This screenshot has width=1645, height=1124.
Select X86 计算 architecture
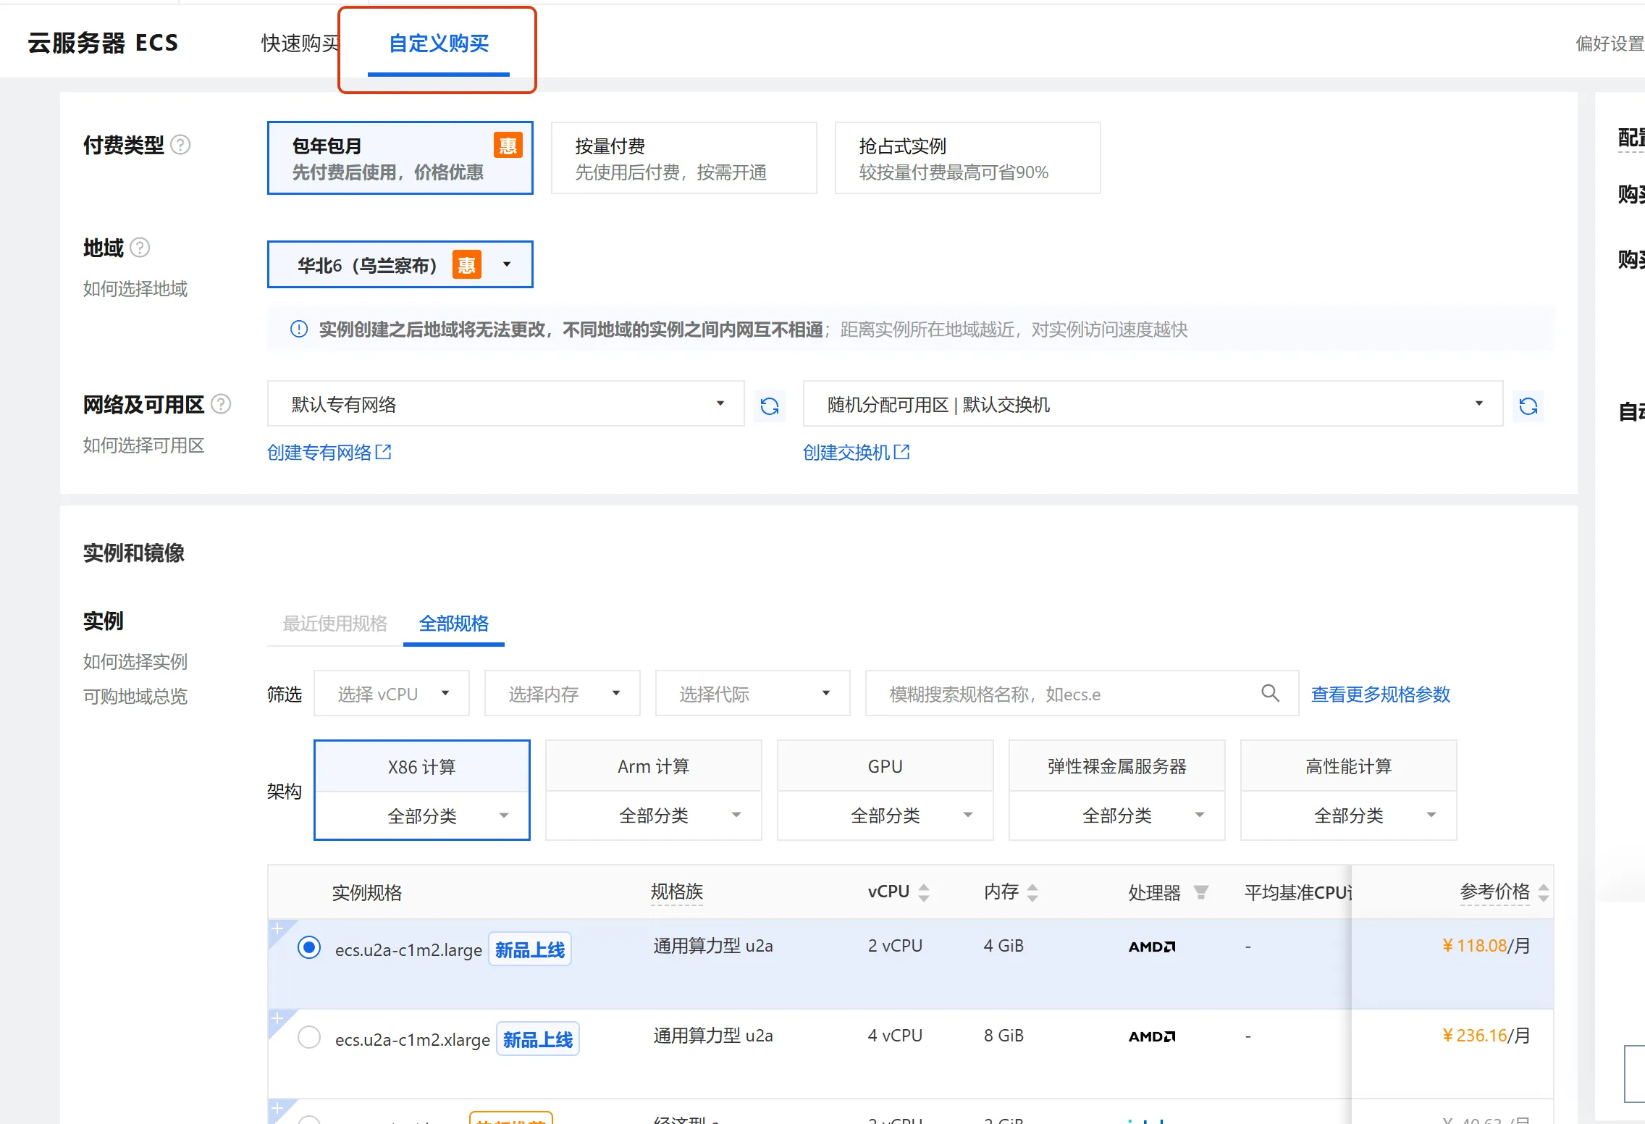(422, 767)
